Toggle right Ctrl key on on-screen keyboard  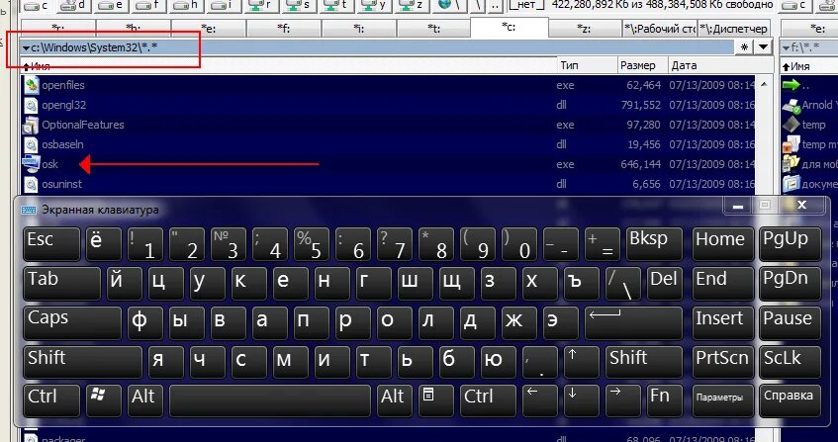click(488, 400)
